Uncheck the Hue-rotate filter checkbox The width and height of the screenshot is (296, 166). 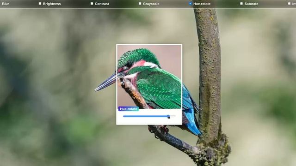click(190, 4)
